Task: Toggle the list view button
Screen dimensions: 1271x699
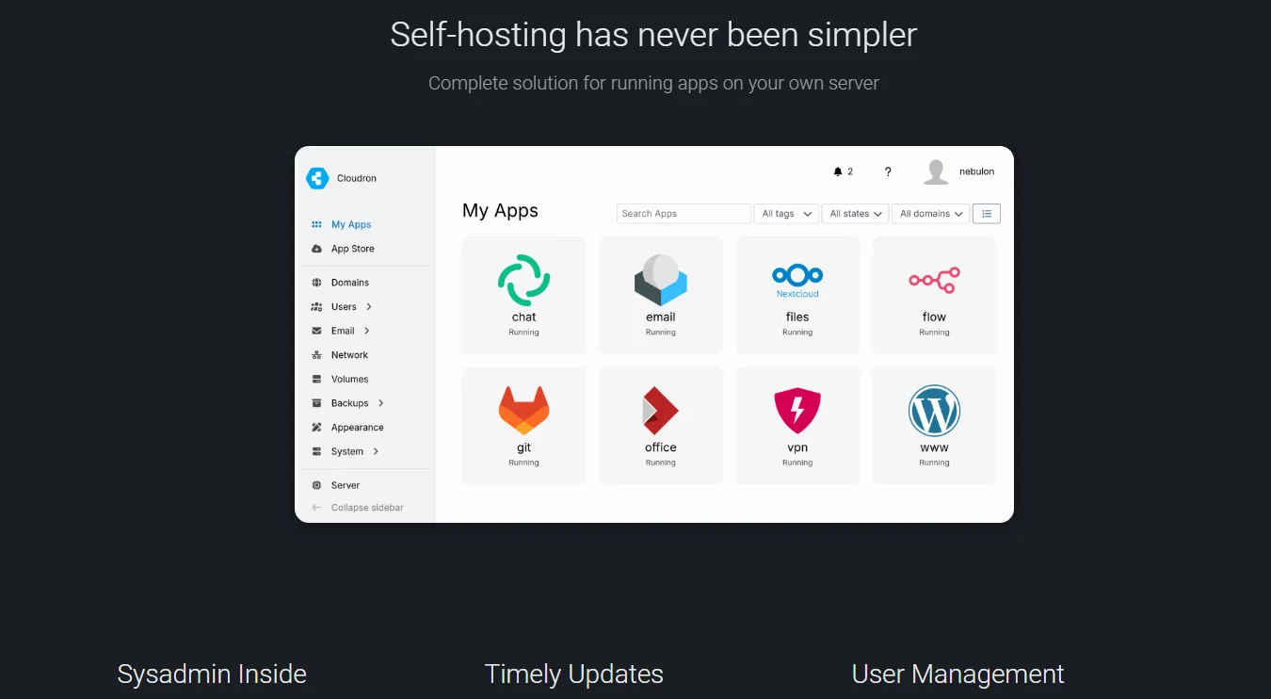Action: click(x=986, y=214)
